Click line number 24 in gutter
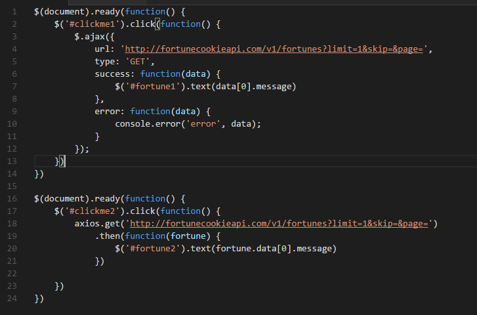This screenshot has width=477, height=315. 12,299
